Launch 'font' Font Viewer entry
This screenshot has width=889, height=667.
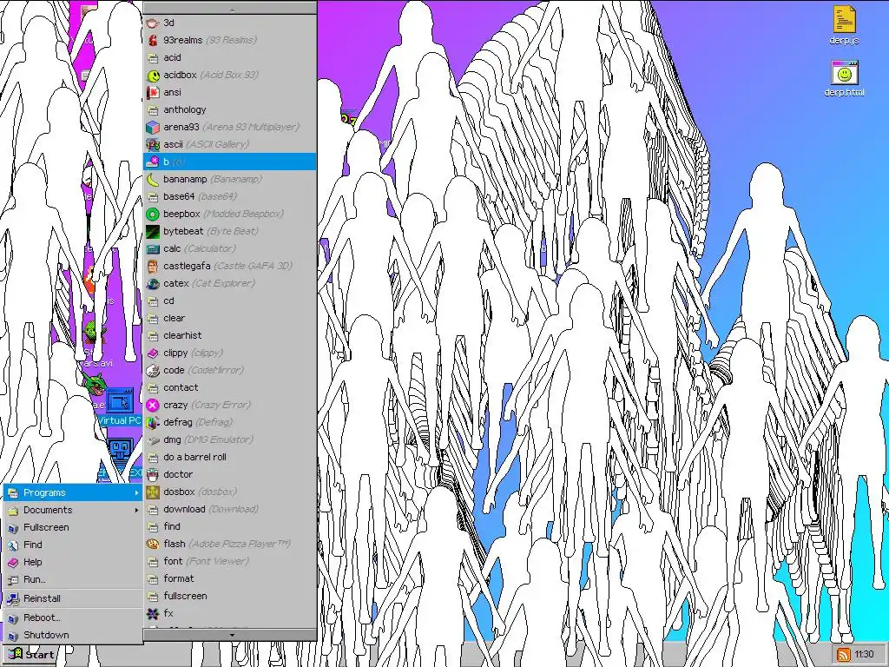click(x=230, y=562)
